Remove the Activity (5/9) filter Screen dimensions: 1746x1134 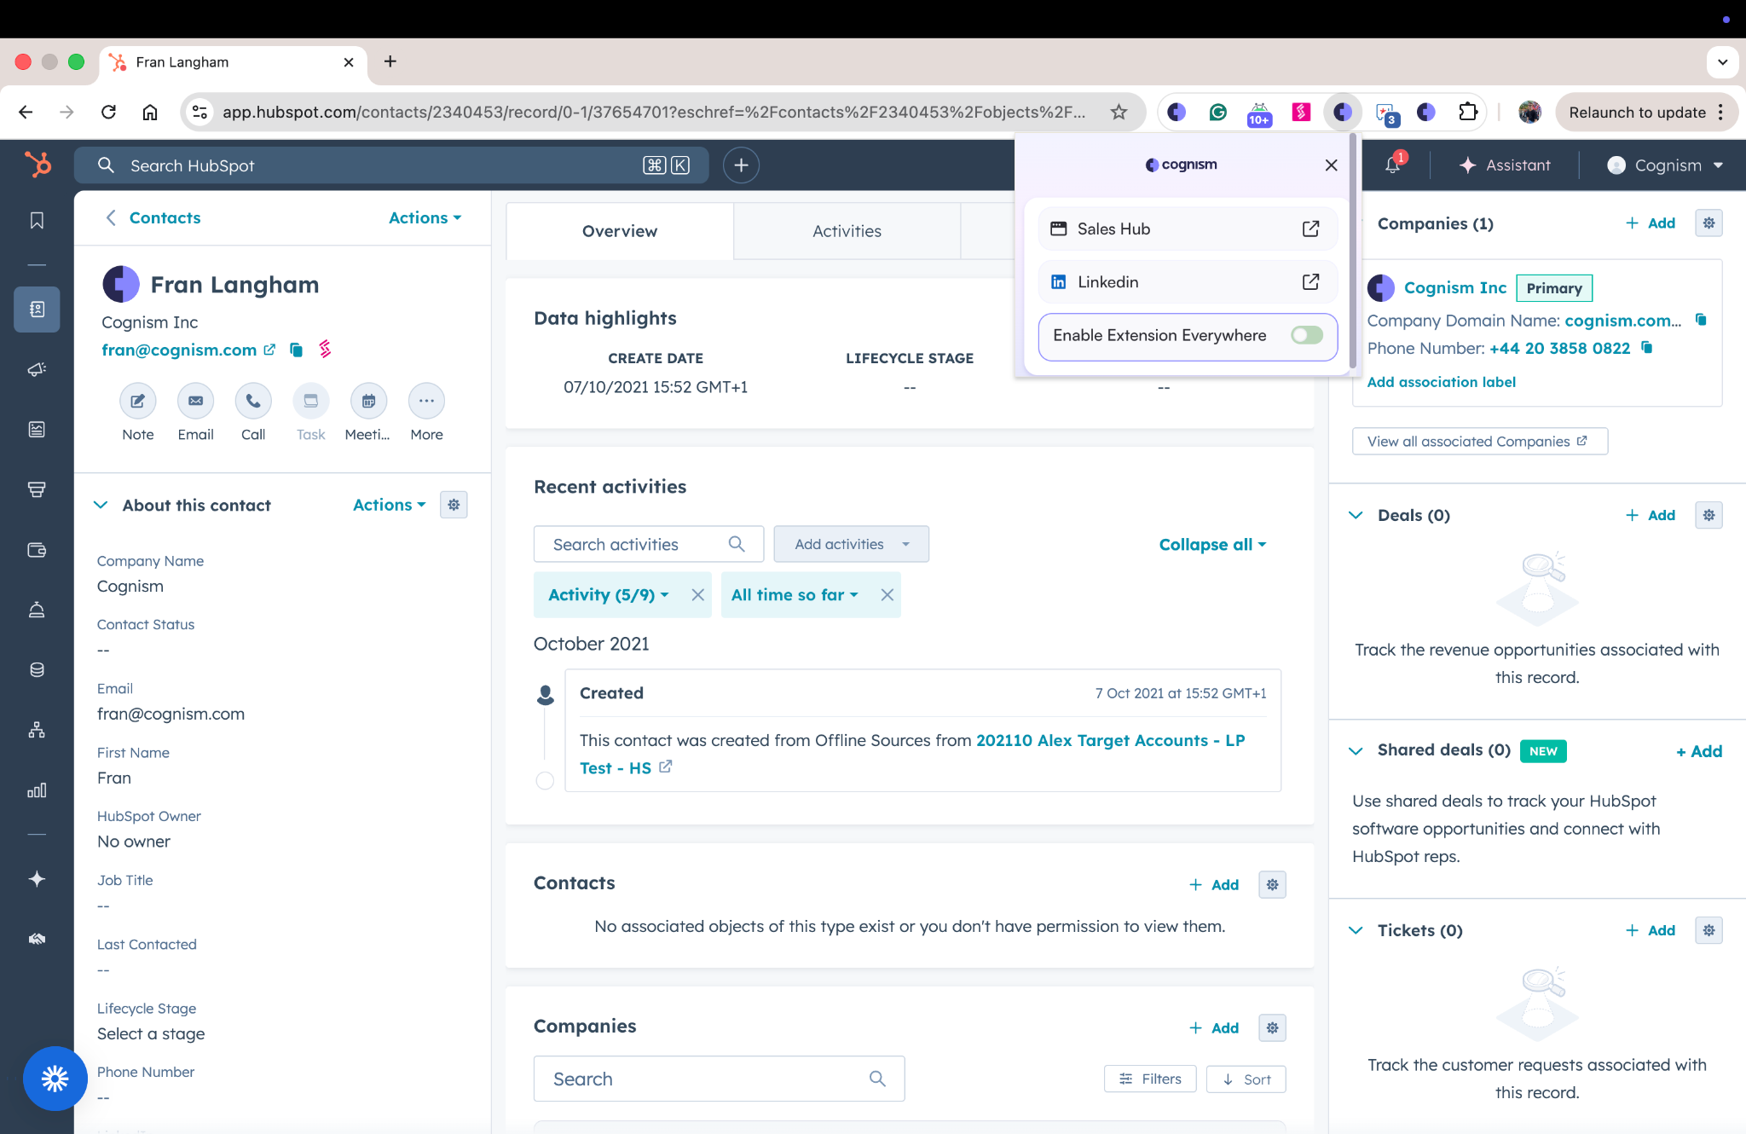click(x=697, y=595)
